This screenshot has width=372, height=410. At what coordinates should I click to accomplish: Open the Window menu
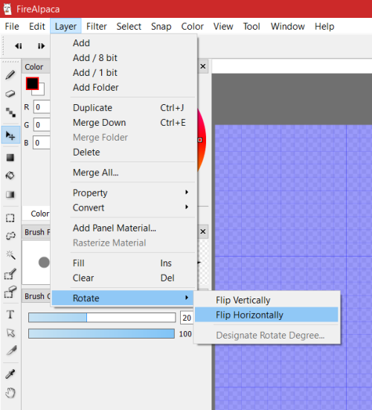[288, 26]
